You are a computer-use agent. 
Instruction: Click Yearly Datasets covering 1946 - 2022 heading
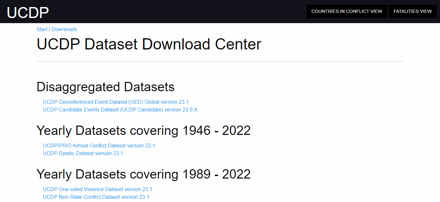pos(143,130)
